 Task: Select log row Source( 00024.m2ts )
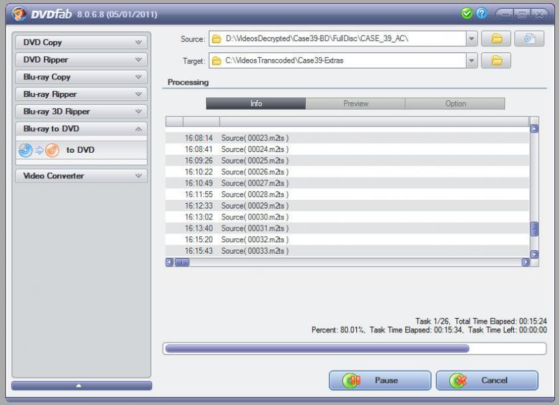(348, 149)
